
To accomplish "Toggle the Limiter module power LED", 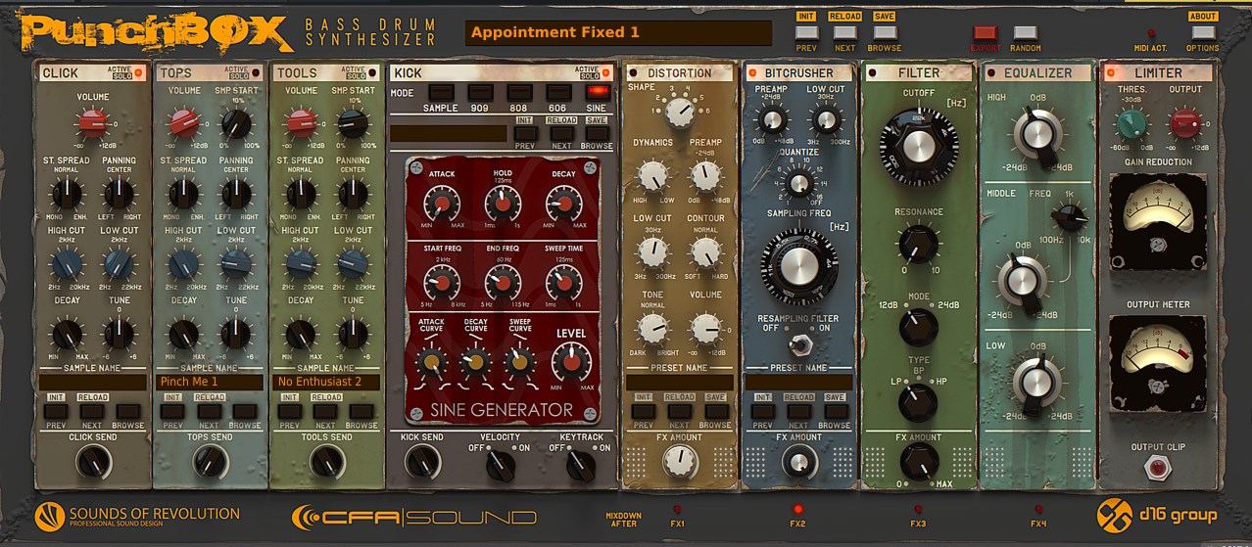I will (1112, 72).
